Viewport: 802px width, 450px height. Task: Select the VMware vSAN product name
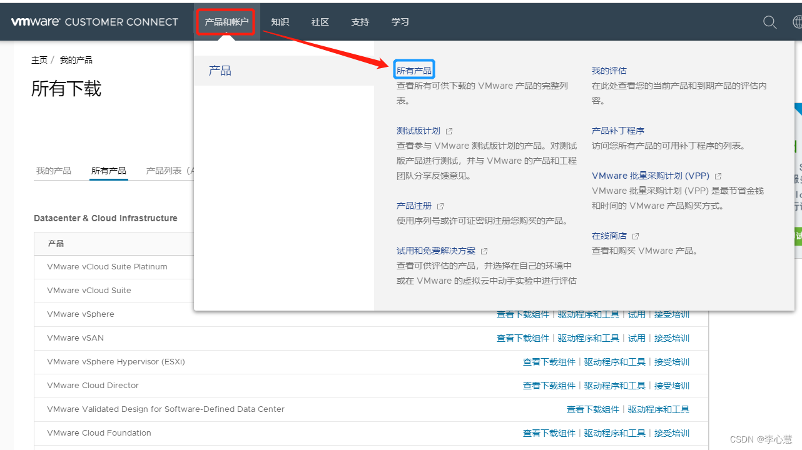(x=76, y=338)
